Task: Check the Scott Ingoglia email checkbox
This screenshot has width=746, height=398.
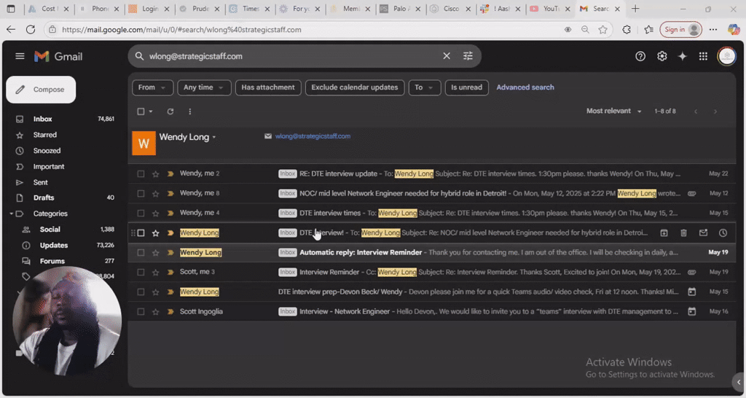Action: (x=141, y=312)
